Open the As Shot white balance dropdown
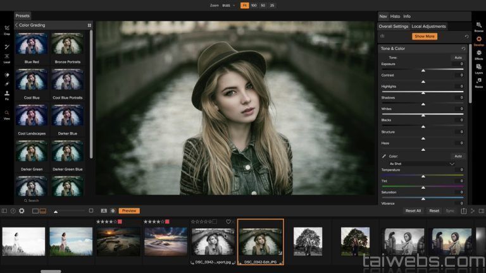Viewport: 486px width, 273px height. 423,164
